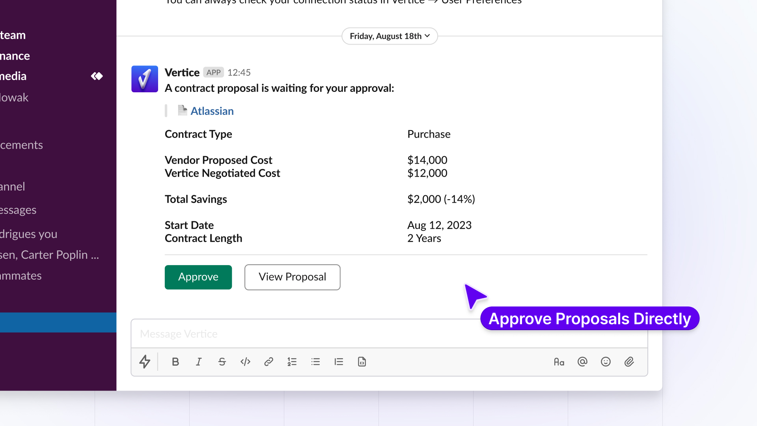The width and height of the screenshot is (757, 426).
Task: Select the bulleted list icon
Action: 315,362
